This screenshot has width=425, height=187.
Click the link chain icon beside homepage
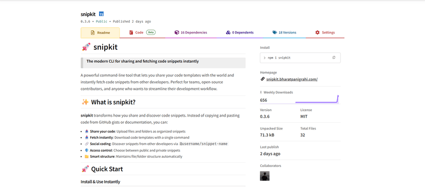(x=262, y=79)
